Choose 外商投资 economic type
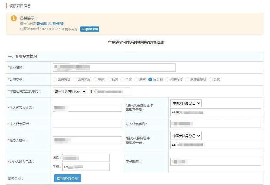Viewport: 270px width, 185px height. [167, 79]
